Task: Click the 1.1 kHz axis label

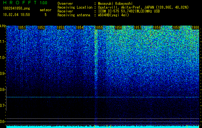Action: (x=2, y=42)
